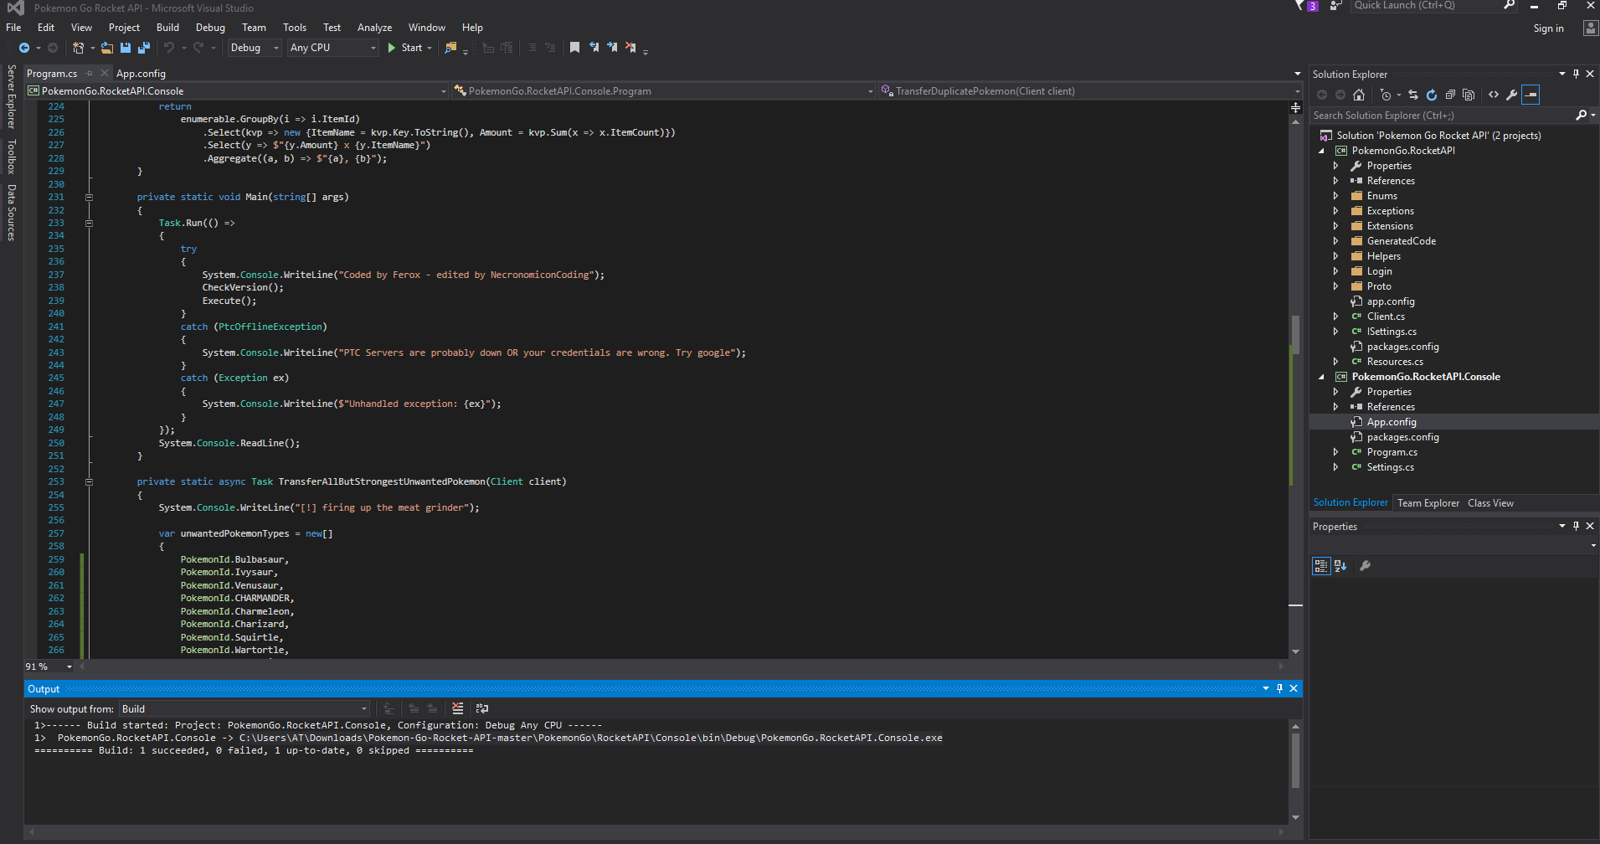This screenshot has height=844, width=1600.
Task: Click the Open File folder icon
Action: (x=107, y=48)
